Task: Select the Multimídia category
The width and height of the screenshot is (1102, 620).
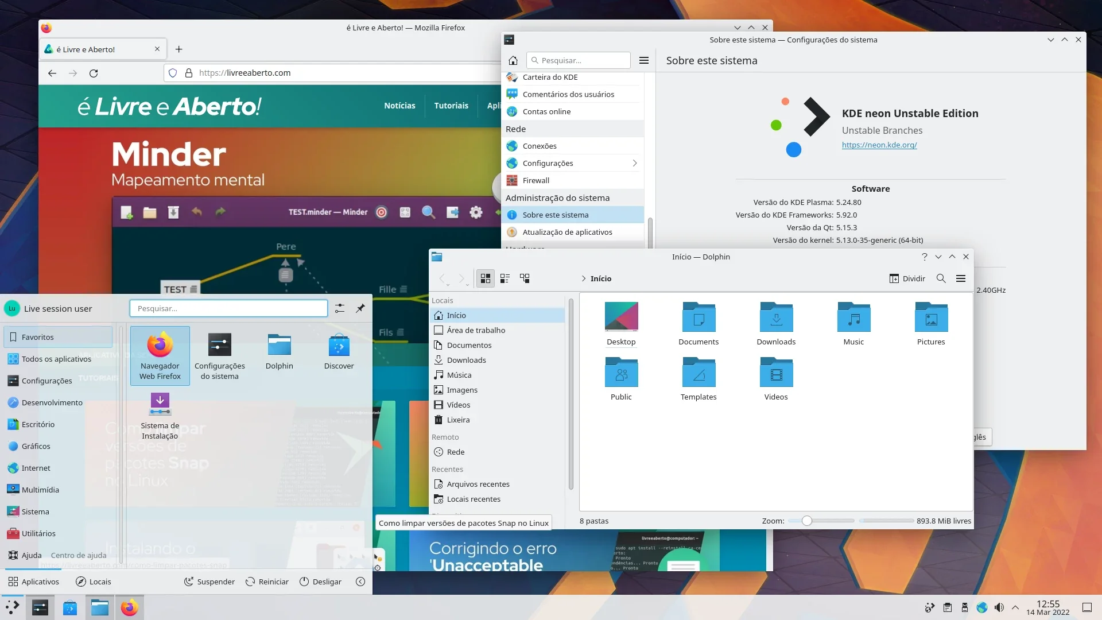Action: pos(58,490)
